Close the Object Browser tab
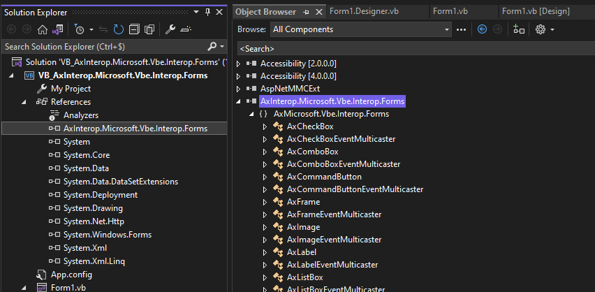Screen dimensions: 595x292 [x=319, y=12]
